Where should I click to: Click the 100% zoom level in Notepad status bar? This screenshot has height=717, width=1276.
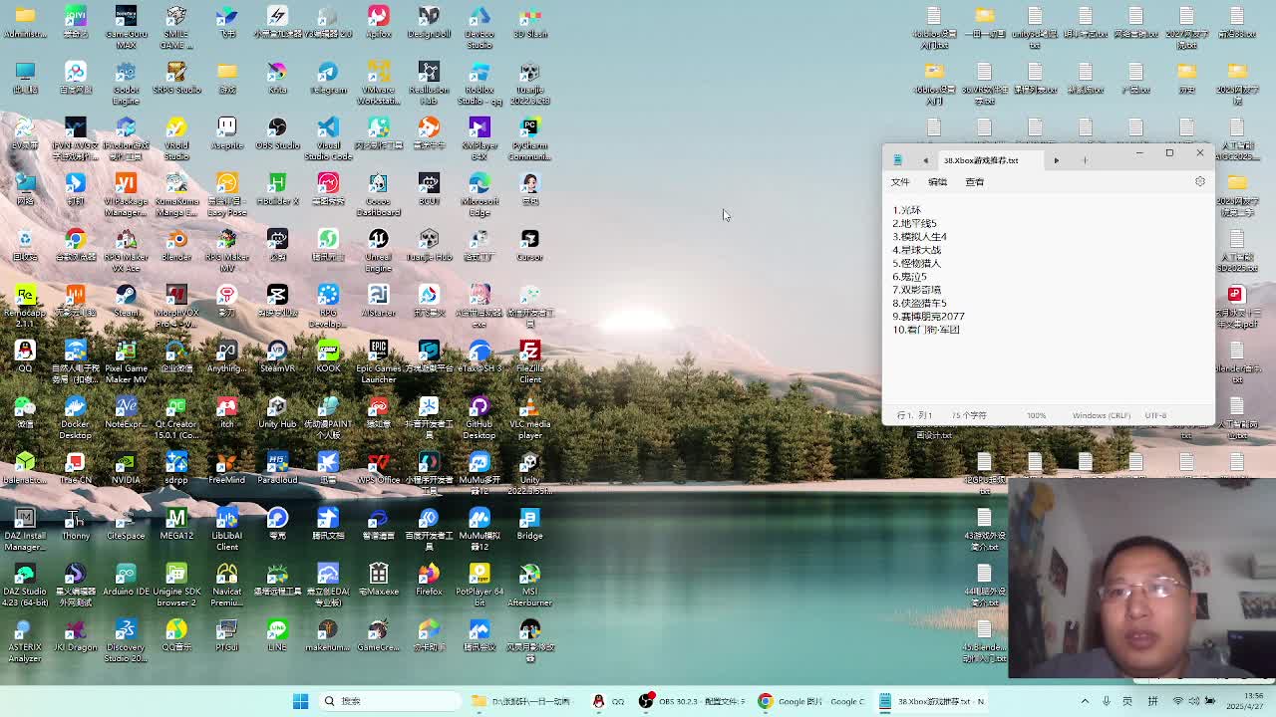1036,415
